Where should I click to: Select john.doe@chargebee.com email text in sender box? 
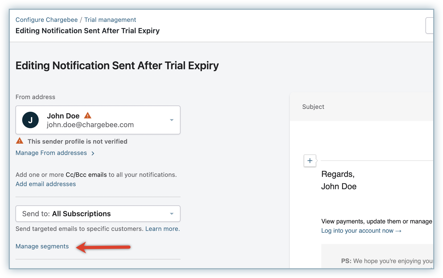(x=90, y=125)
